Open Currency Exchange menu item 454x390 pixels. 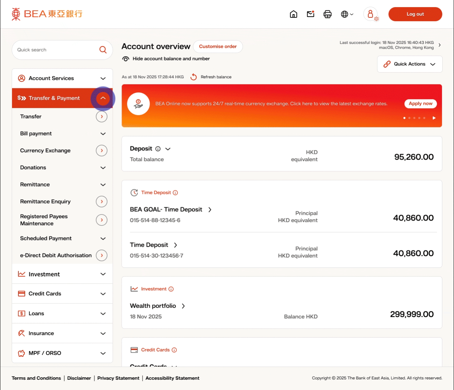[45, 151]
